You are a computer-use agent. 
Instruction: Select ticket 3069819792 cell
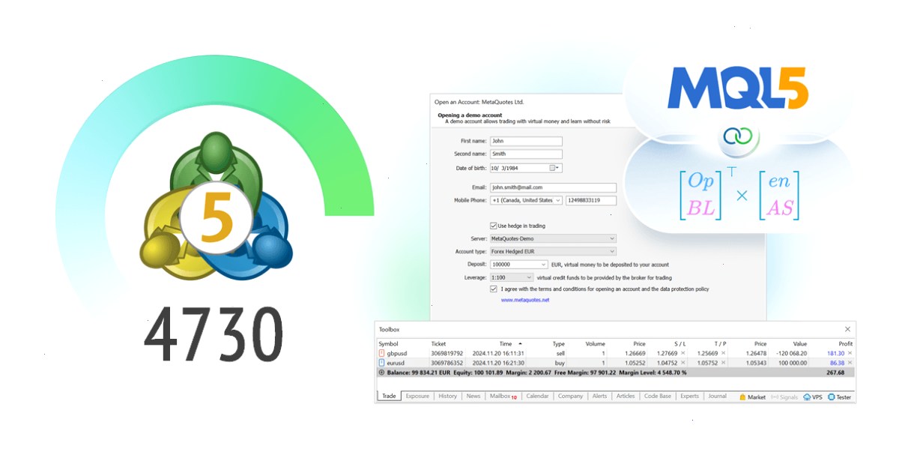coord(447,353)
